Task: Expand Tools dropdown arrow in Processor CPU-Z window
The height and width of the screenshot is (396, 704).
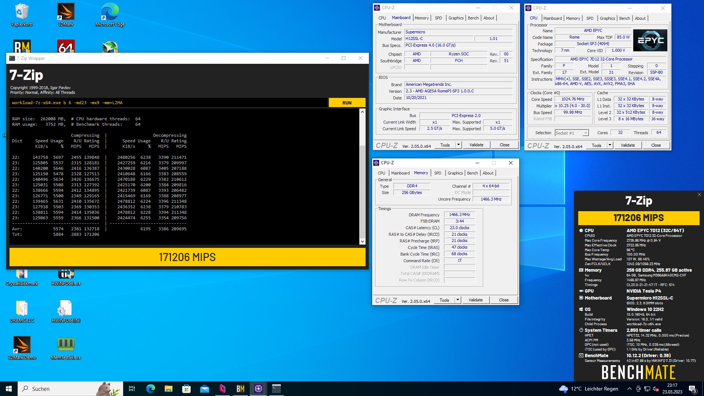Action: pos(609,146)
